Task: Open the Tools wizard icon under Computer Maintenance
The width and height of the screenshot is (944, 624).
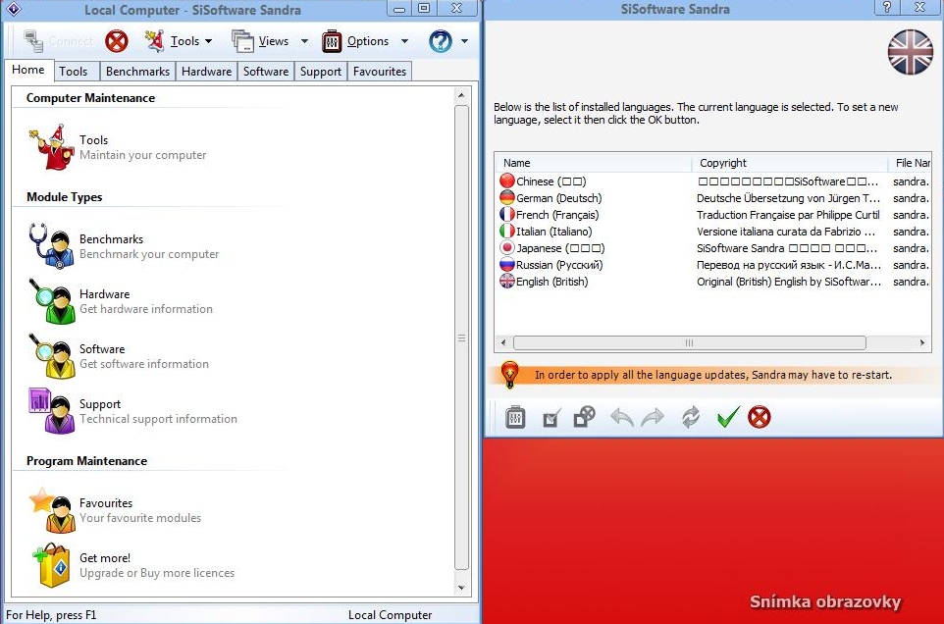Action: coord(51,147)
